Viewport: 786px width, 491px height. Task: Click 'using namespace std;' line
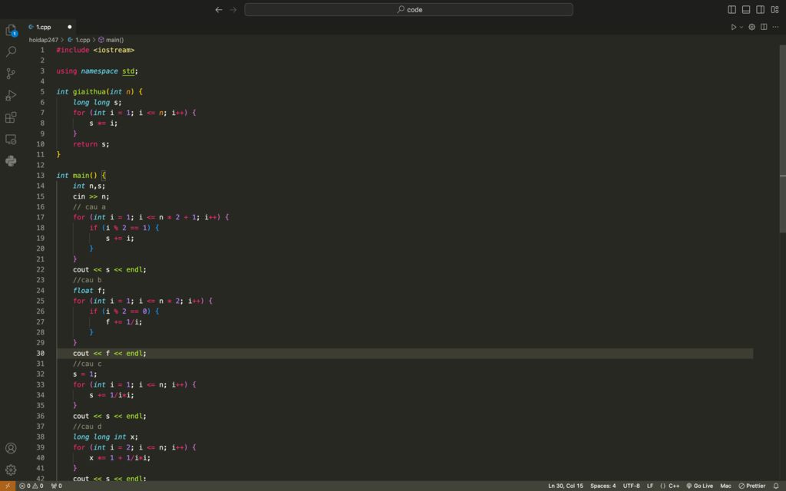(97, 71)
